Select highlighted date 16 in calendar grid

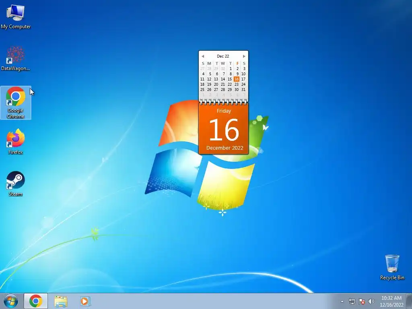pos(237,79)
